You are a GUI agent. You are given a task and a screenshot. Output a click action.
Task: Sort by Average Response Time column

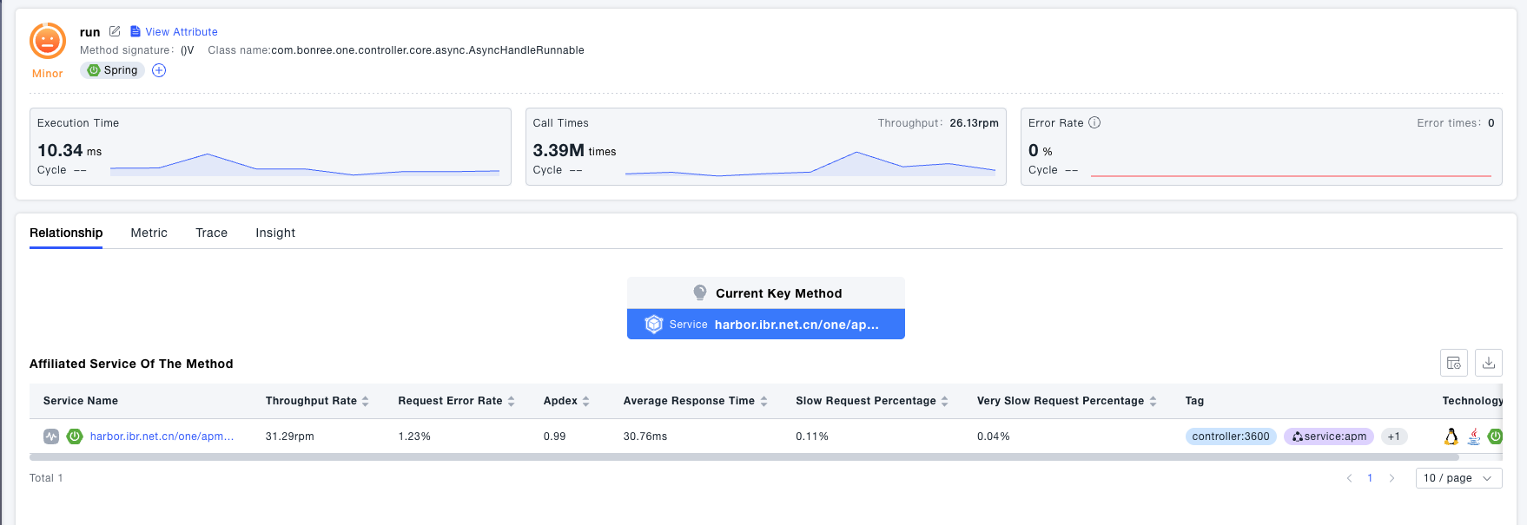[763, 401]
